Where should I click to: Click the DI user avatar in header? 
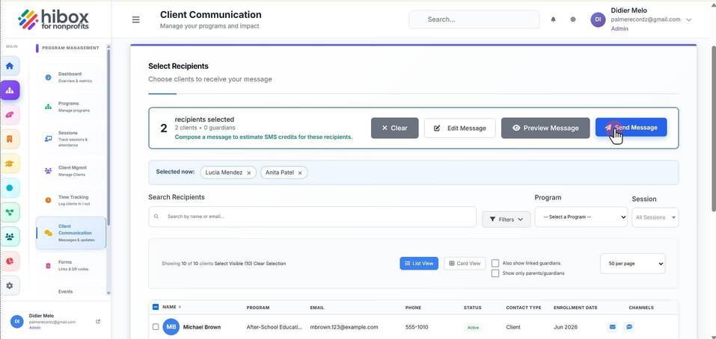click(x=598, y=19)
